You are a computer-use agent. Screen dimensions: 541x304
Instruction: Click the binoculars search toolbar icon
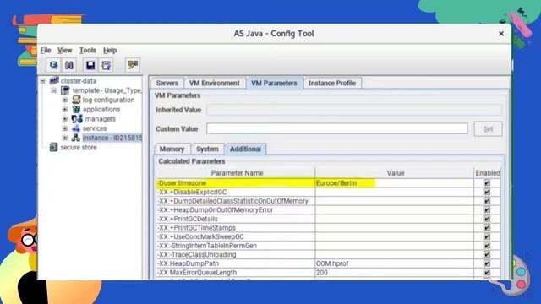point(69,65)
